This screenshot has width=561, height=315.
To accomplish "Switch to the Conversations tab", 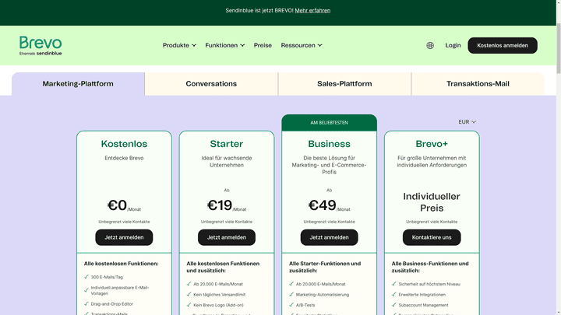I will point(211,84).
